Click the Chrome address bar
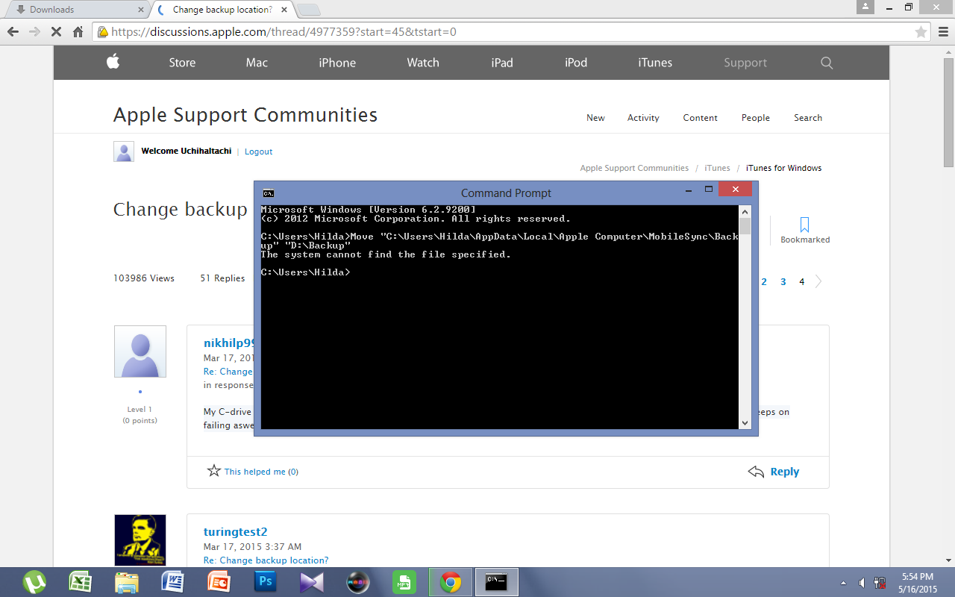 [510, 32]
